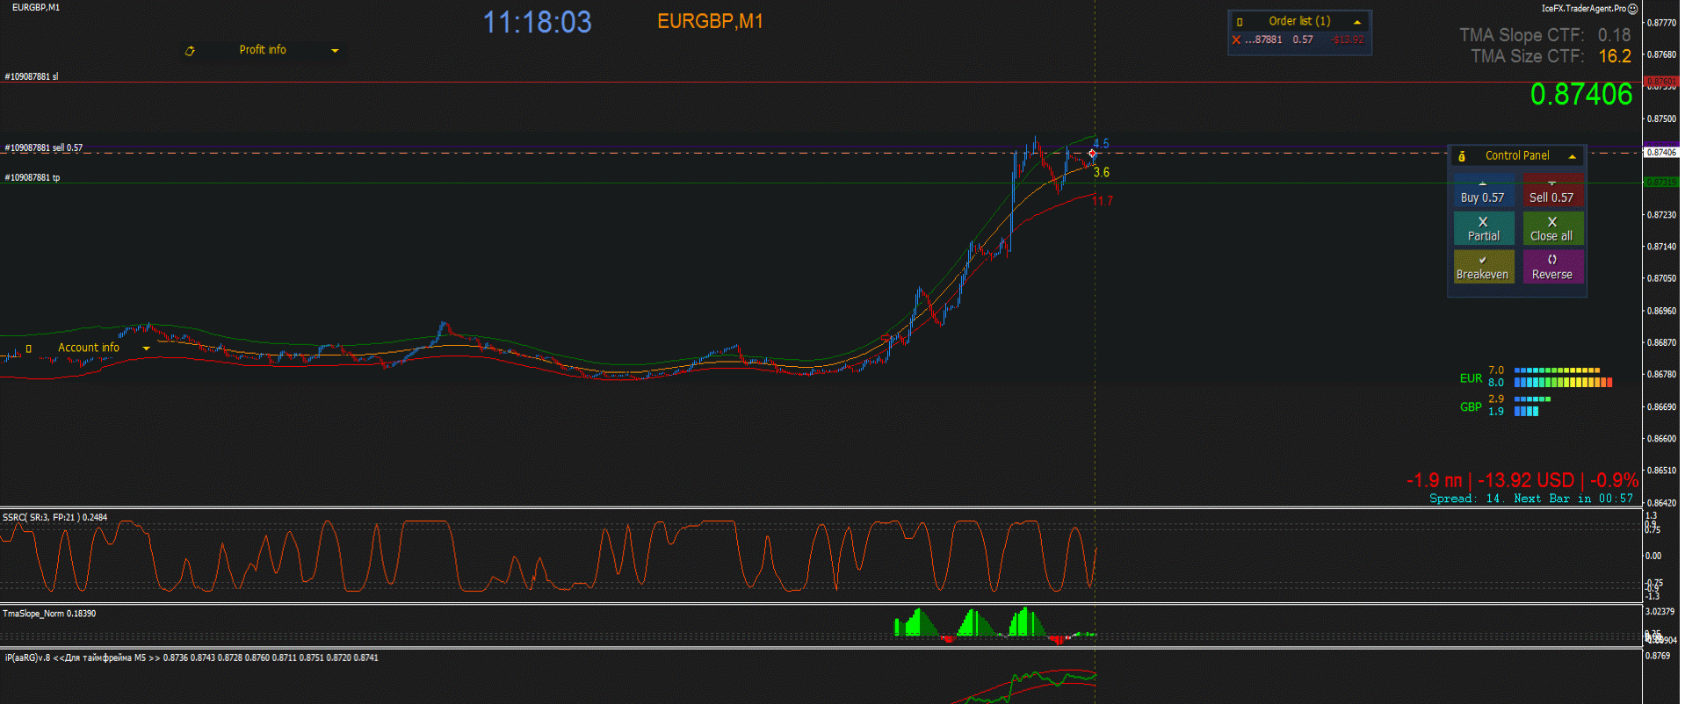
Task: Click the GBP currency strength bar
Action: point(1532,406)
